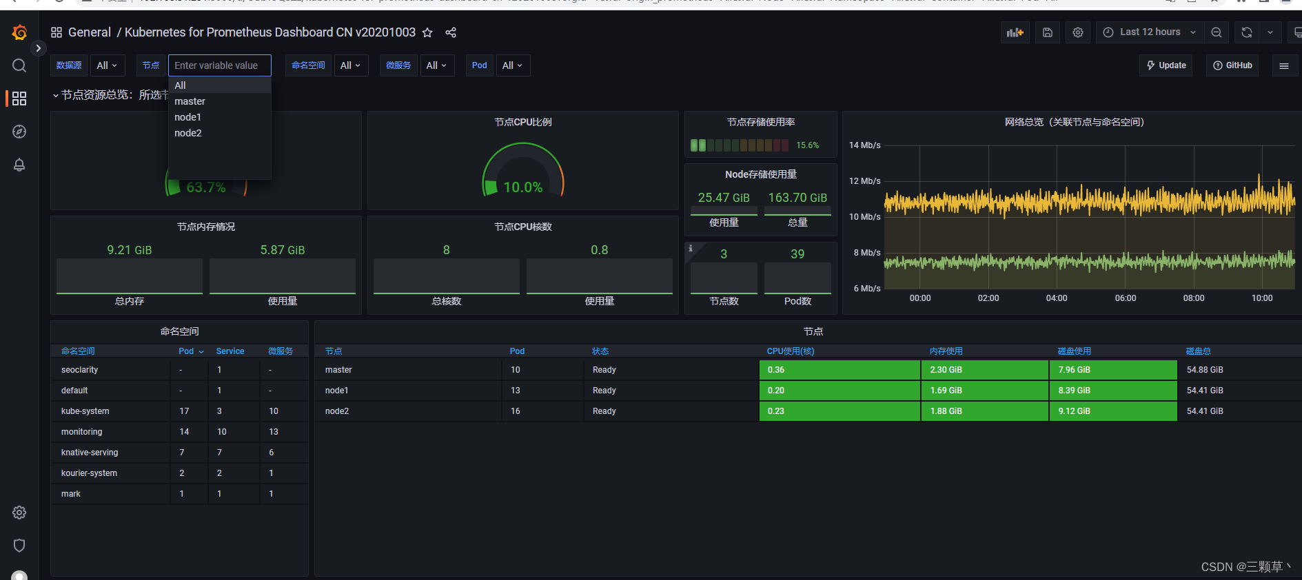This screenshot has height=580, width=1302.
Task: Open Server Admin shield icon
Action: (19, 546)
